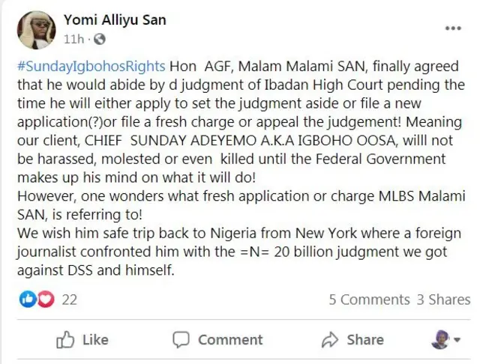The width and height of the screenshot is (480, 364).
Task: Open the three-dot post options menu
Action: coord(453,28)
